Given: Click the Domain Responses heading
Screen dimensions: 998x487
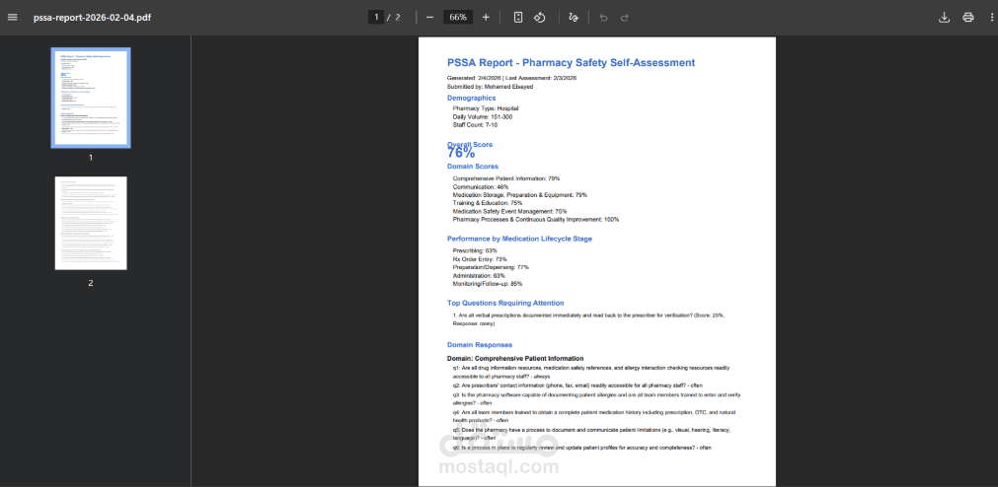Looking at the screenshot, I should 480,345.
